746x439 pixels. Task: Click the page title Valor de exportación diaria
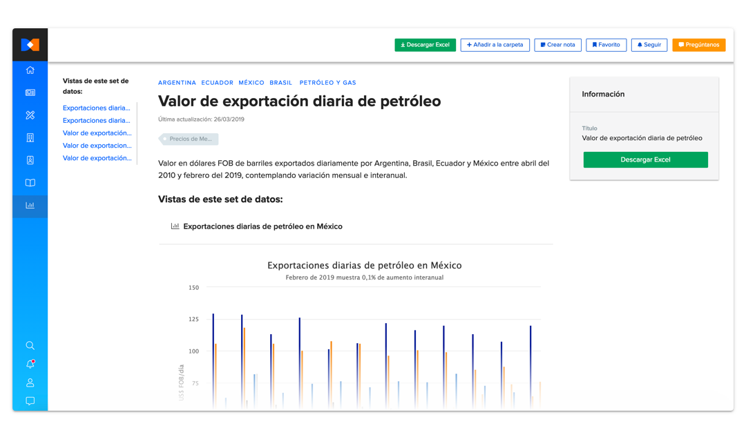pyautogui.click(x=299, y=101)
